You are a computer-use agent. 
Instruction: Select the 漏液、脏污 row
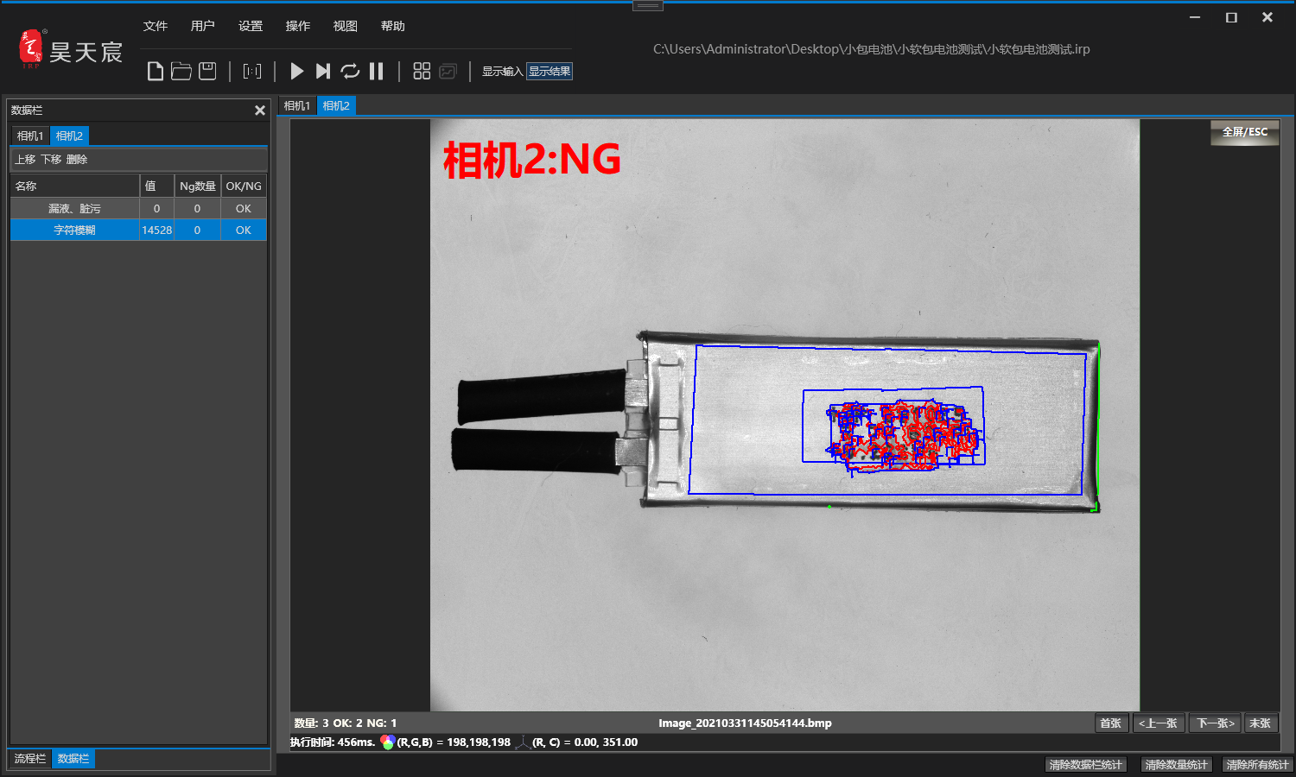click(138, 208)
